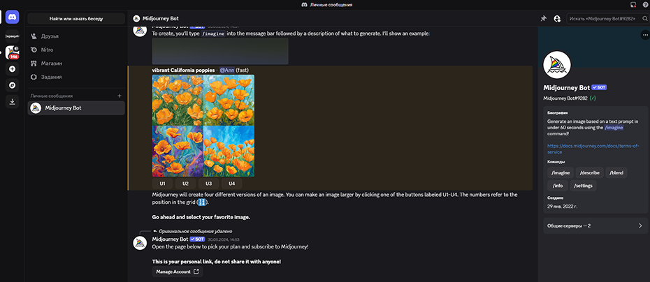Open Discord home direct messages icon
The image size is (650, 282).
[13, 17]
